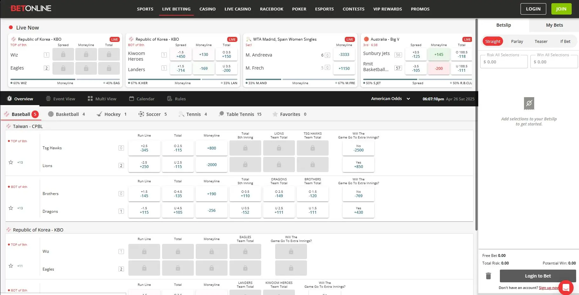The height and width of the screenshot is (295, 579).
Task: Pick M. Frech moneyline +1150
Action: pyautogui.click(x=344, y=68)
